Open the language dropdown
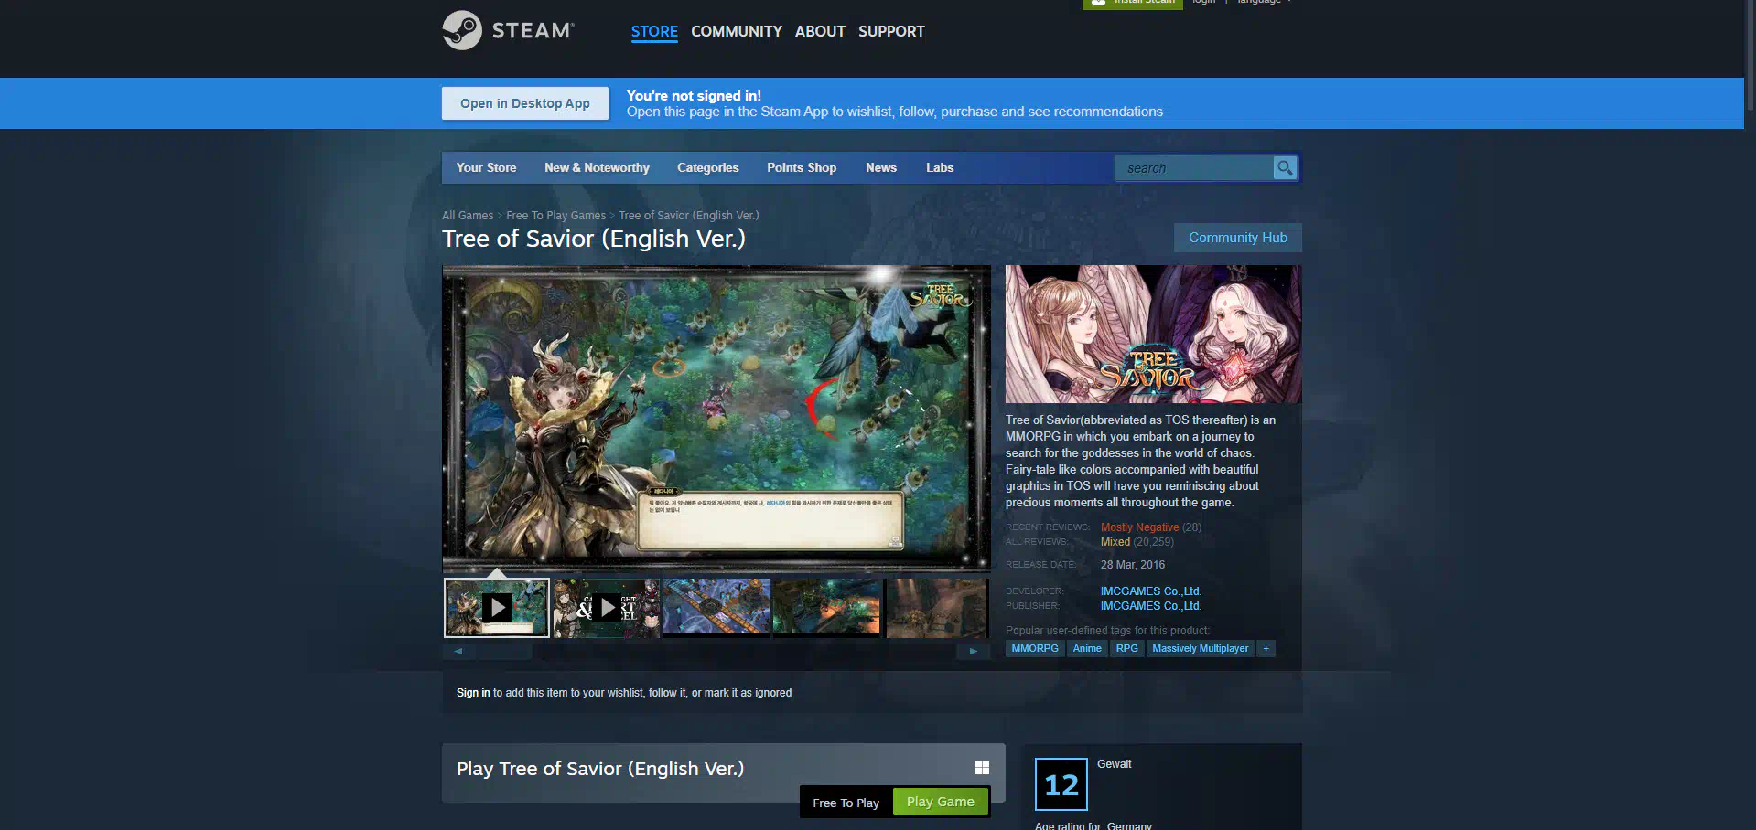 point(1264,3)
